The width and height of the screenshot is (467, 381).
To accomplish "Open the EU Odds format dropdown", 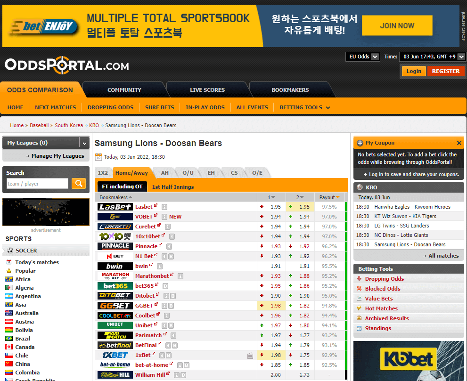I will coord(362,57).
